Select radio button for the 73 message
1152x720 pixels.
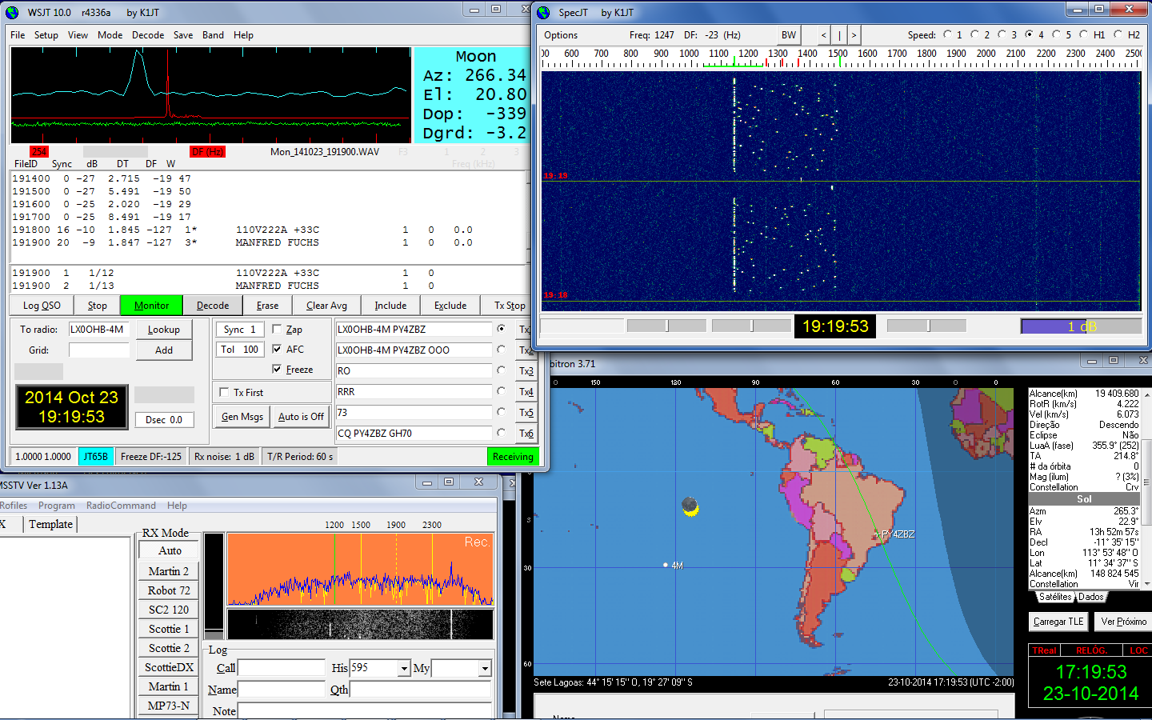click(502, 412)
